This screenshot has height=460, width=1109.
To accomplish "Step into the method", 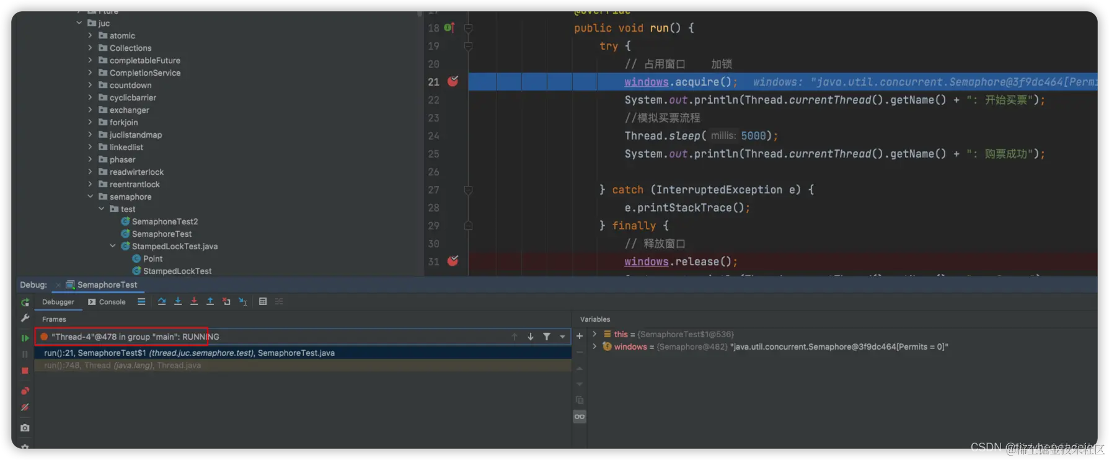I will tap(178, 301).
